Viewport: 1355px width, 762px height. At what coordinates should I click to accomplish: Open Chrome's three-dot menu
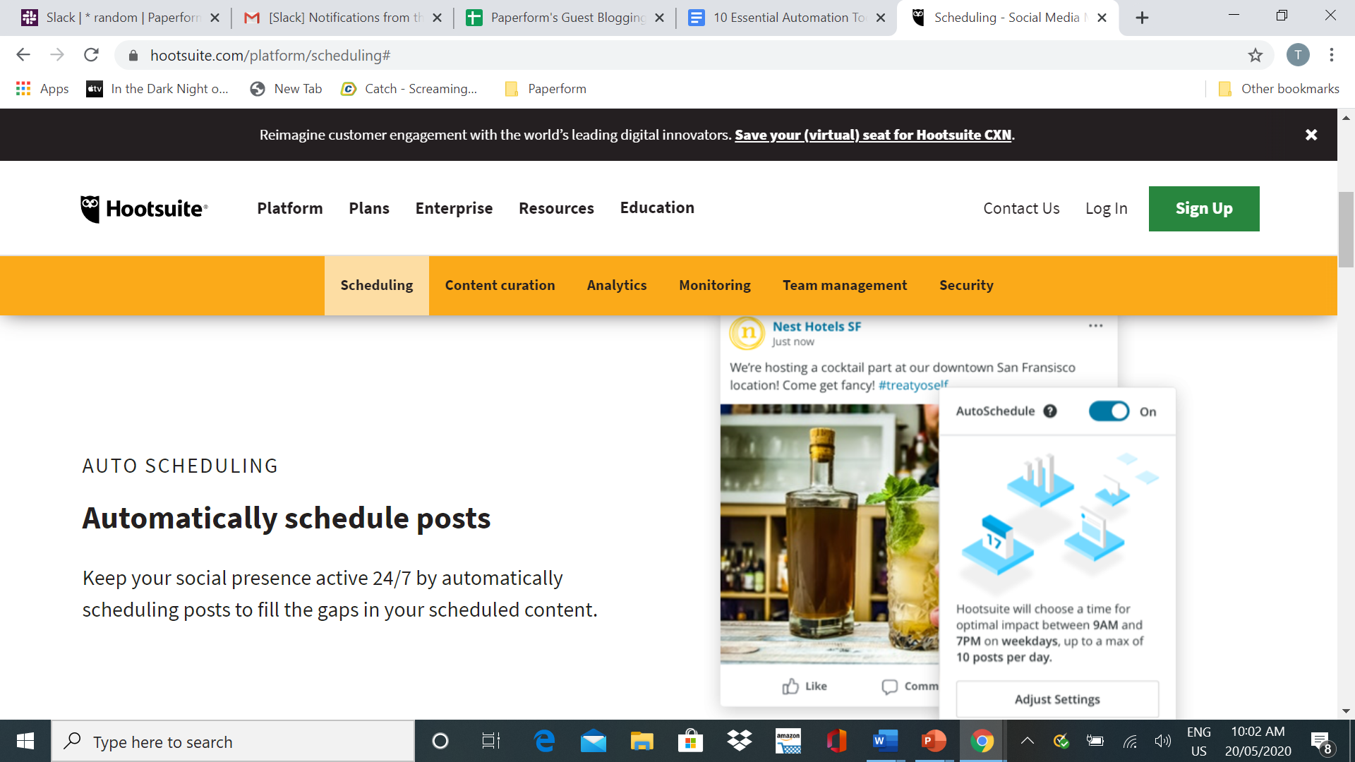pyautogui.click(x=1331, y=55)
